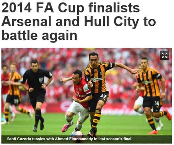Click the number 27 on Elmohamady's shorts

pos(103,96)
